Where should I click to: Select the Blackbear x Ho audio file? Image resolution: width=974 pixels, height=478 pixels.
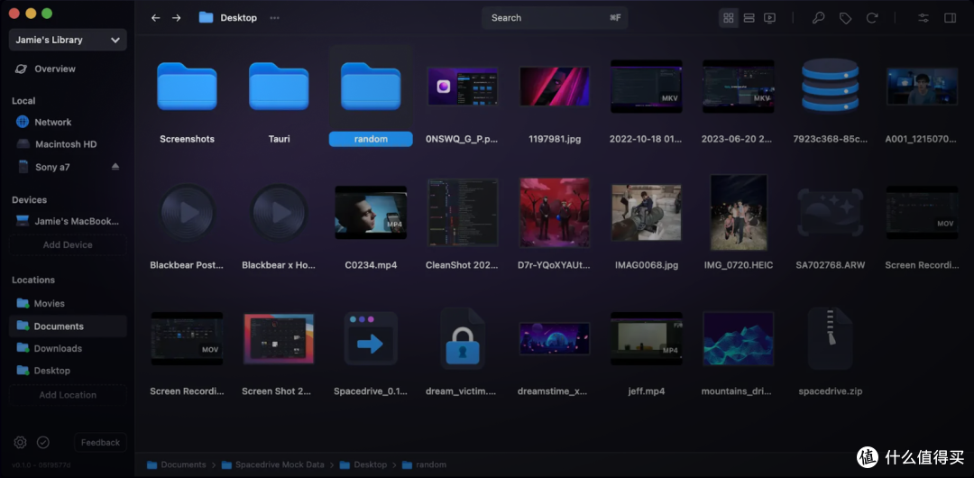coord(279,213)
